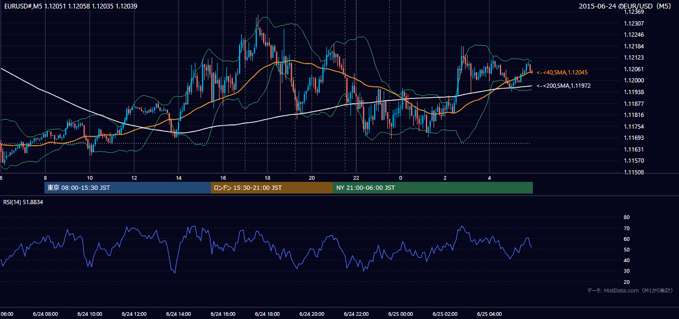The height and width of the screenshot is (319, 679).
Task: Click midnight hour label 0 under price chart
Action: (x=401, y=178)
